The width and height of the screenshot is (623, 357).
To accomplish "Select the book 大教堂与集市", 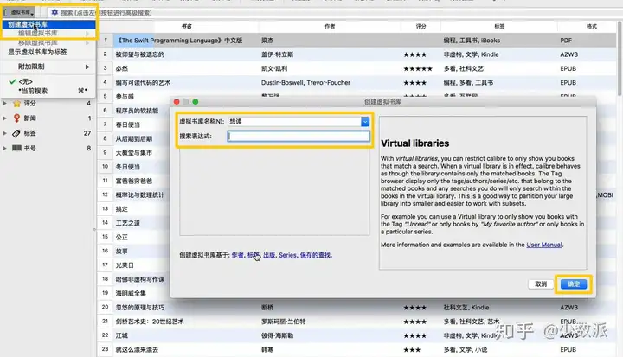I will [x=134, y=153].
